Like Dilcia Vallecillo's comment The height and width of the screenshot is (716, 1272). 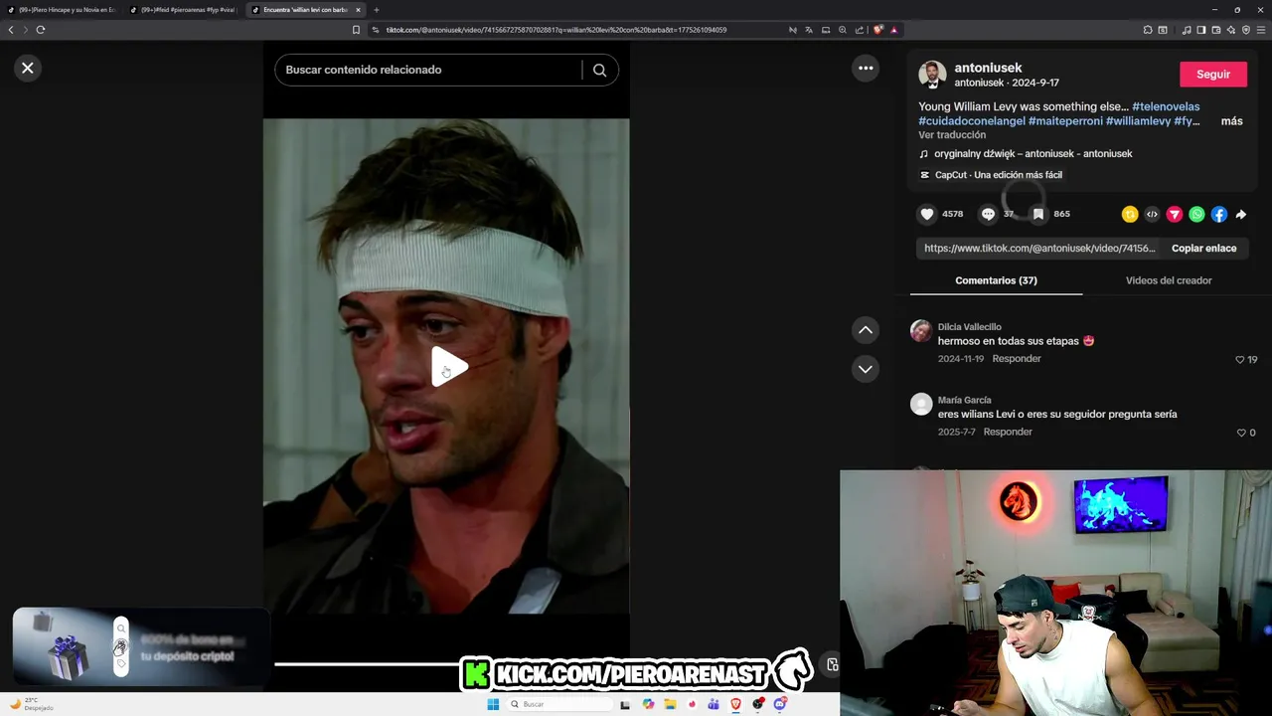(x=1240, y=360)
